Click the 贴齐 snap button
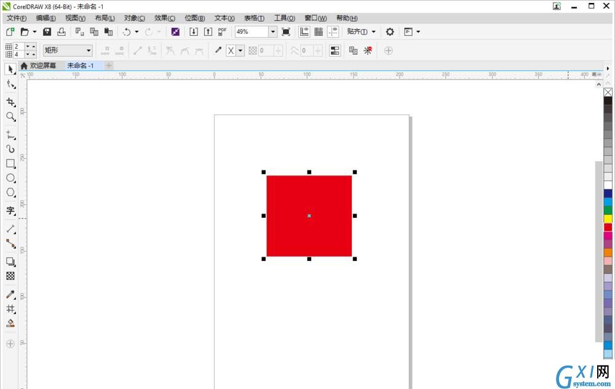615x389 pixels. point(357,32)
